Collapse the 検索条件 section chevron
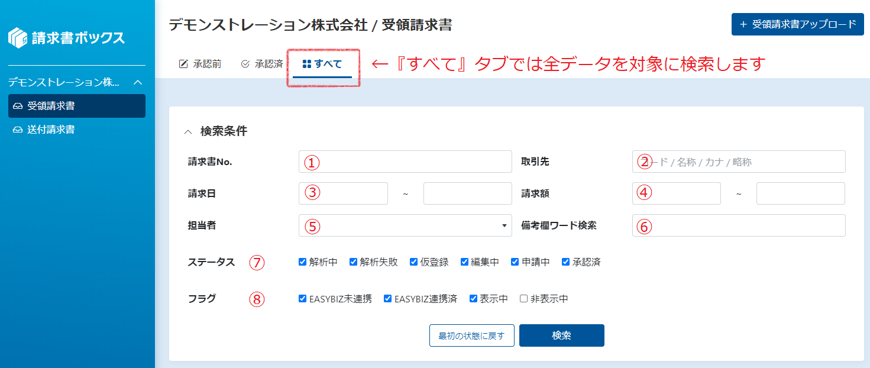Image resolution: width=870 pixels, height=368 pixels. (188, 132)
